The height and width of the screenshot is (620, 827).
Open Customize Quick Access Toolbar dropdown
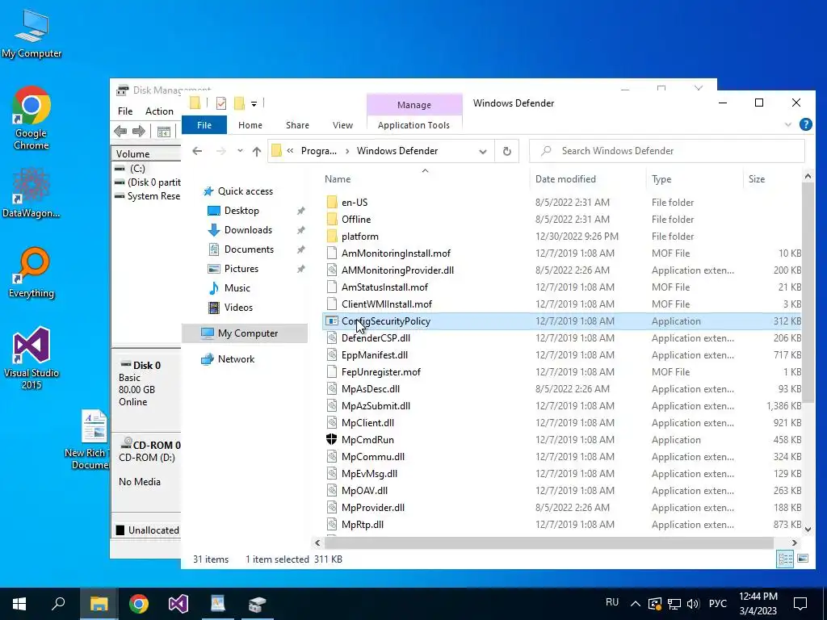pos(254,104)
